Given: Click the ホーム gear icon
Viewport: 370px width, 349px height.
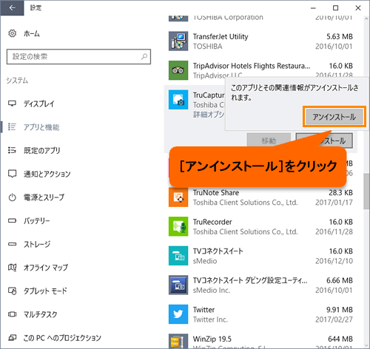Looking at the screenshot, I should 12,33.
